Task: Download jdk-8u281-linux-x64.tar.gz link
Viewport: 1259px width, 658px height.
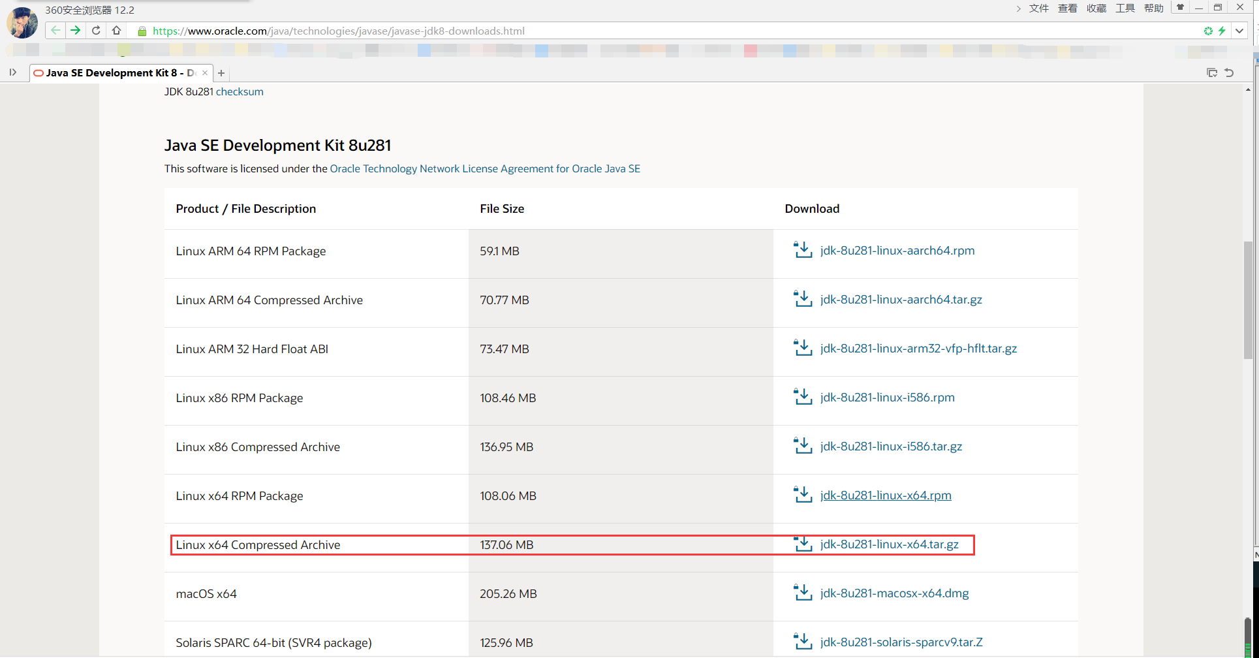Action: [x=889, y=544]
